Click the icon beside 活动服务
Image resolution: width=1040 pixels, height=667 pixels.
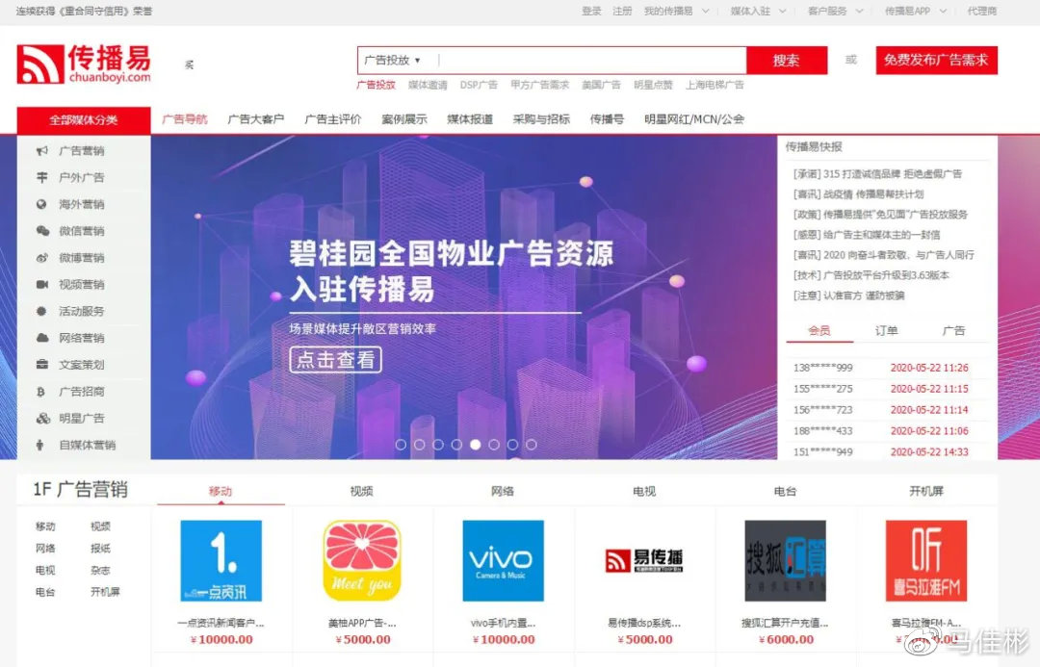pyautogui.click(x=41, y=311)
